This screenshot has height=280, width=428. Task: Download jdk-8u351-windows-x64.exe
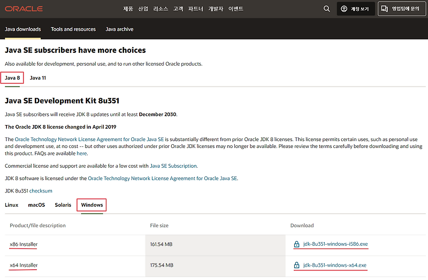click(334, 265)
